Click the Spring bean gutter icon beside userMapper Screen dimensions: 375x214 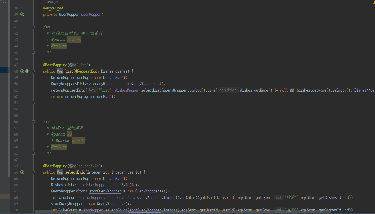[x=22, y=14]
